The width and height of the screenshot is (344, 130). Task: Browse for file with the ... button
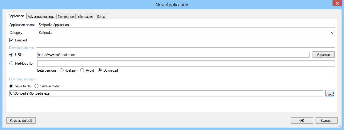pos(330,93)
